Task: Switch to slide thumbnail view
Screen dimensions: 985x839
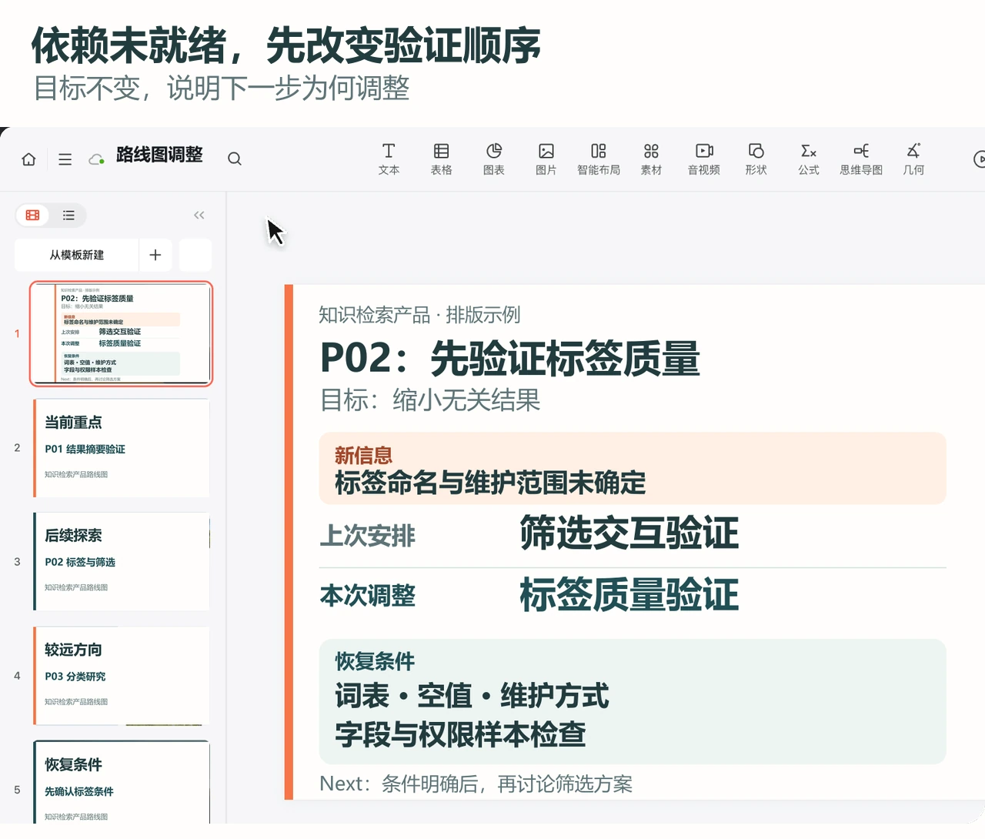Action: (33, 216)
